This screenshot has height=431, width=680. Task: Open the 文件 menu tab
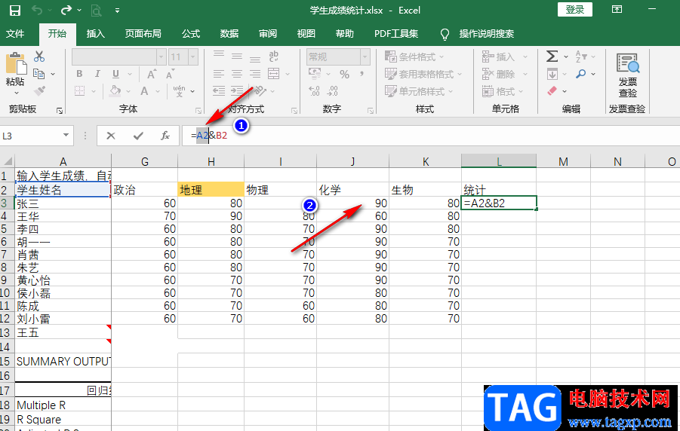15,34
